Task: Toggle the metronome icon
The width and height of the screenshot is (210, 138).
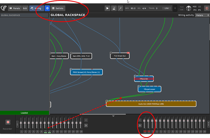Action: [x=114, y=8]
